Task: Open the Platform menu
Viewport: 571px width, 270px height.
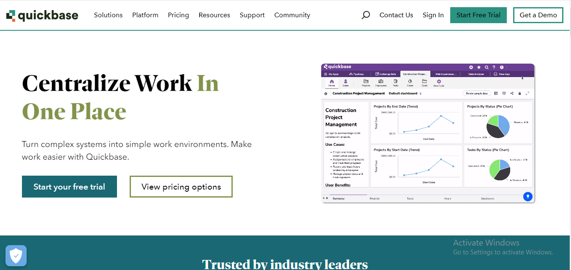Action: click(145, 15)
